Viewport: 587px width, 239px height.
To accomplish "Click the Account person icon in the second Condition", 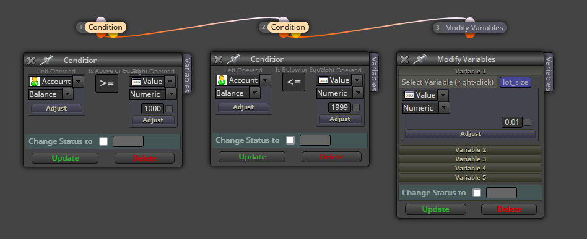I will pyautogui.click(x=222, y=80).
